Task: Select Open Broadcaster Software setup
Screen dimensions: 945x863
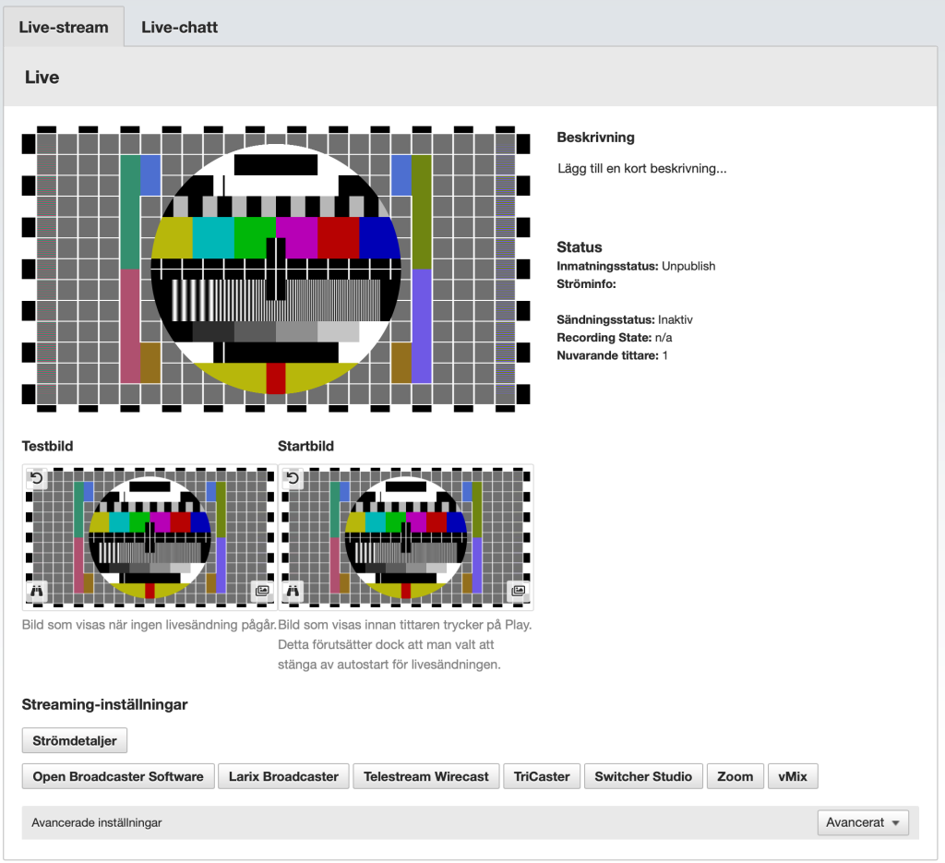Action: (x=118, y=776)
